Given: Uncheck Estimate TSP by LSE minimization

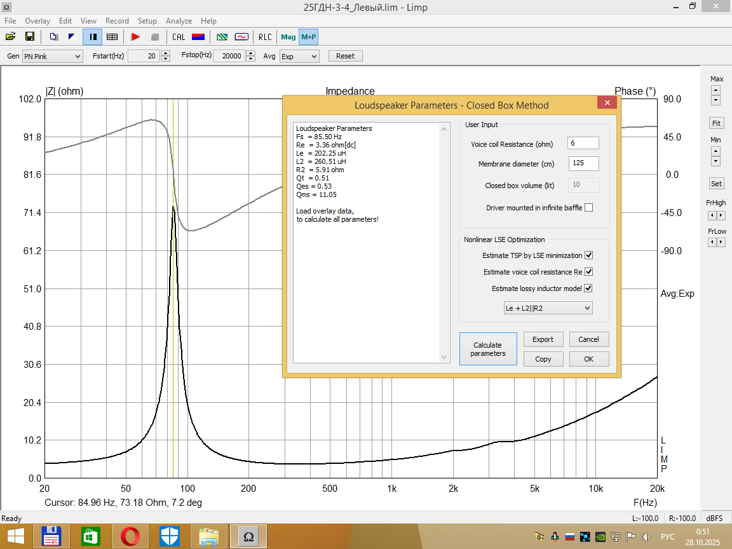Looking at the screenshot, I should tap(588, 255).
